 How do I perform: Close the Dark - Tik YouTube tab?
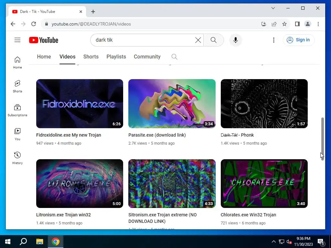(80, 12)
